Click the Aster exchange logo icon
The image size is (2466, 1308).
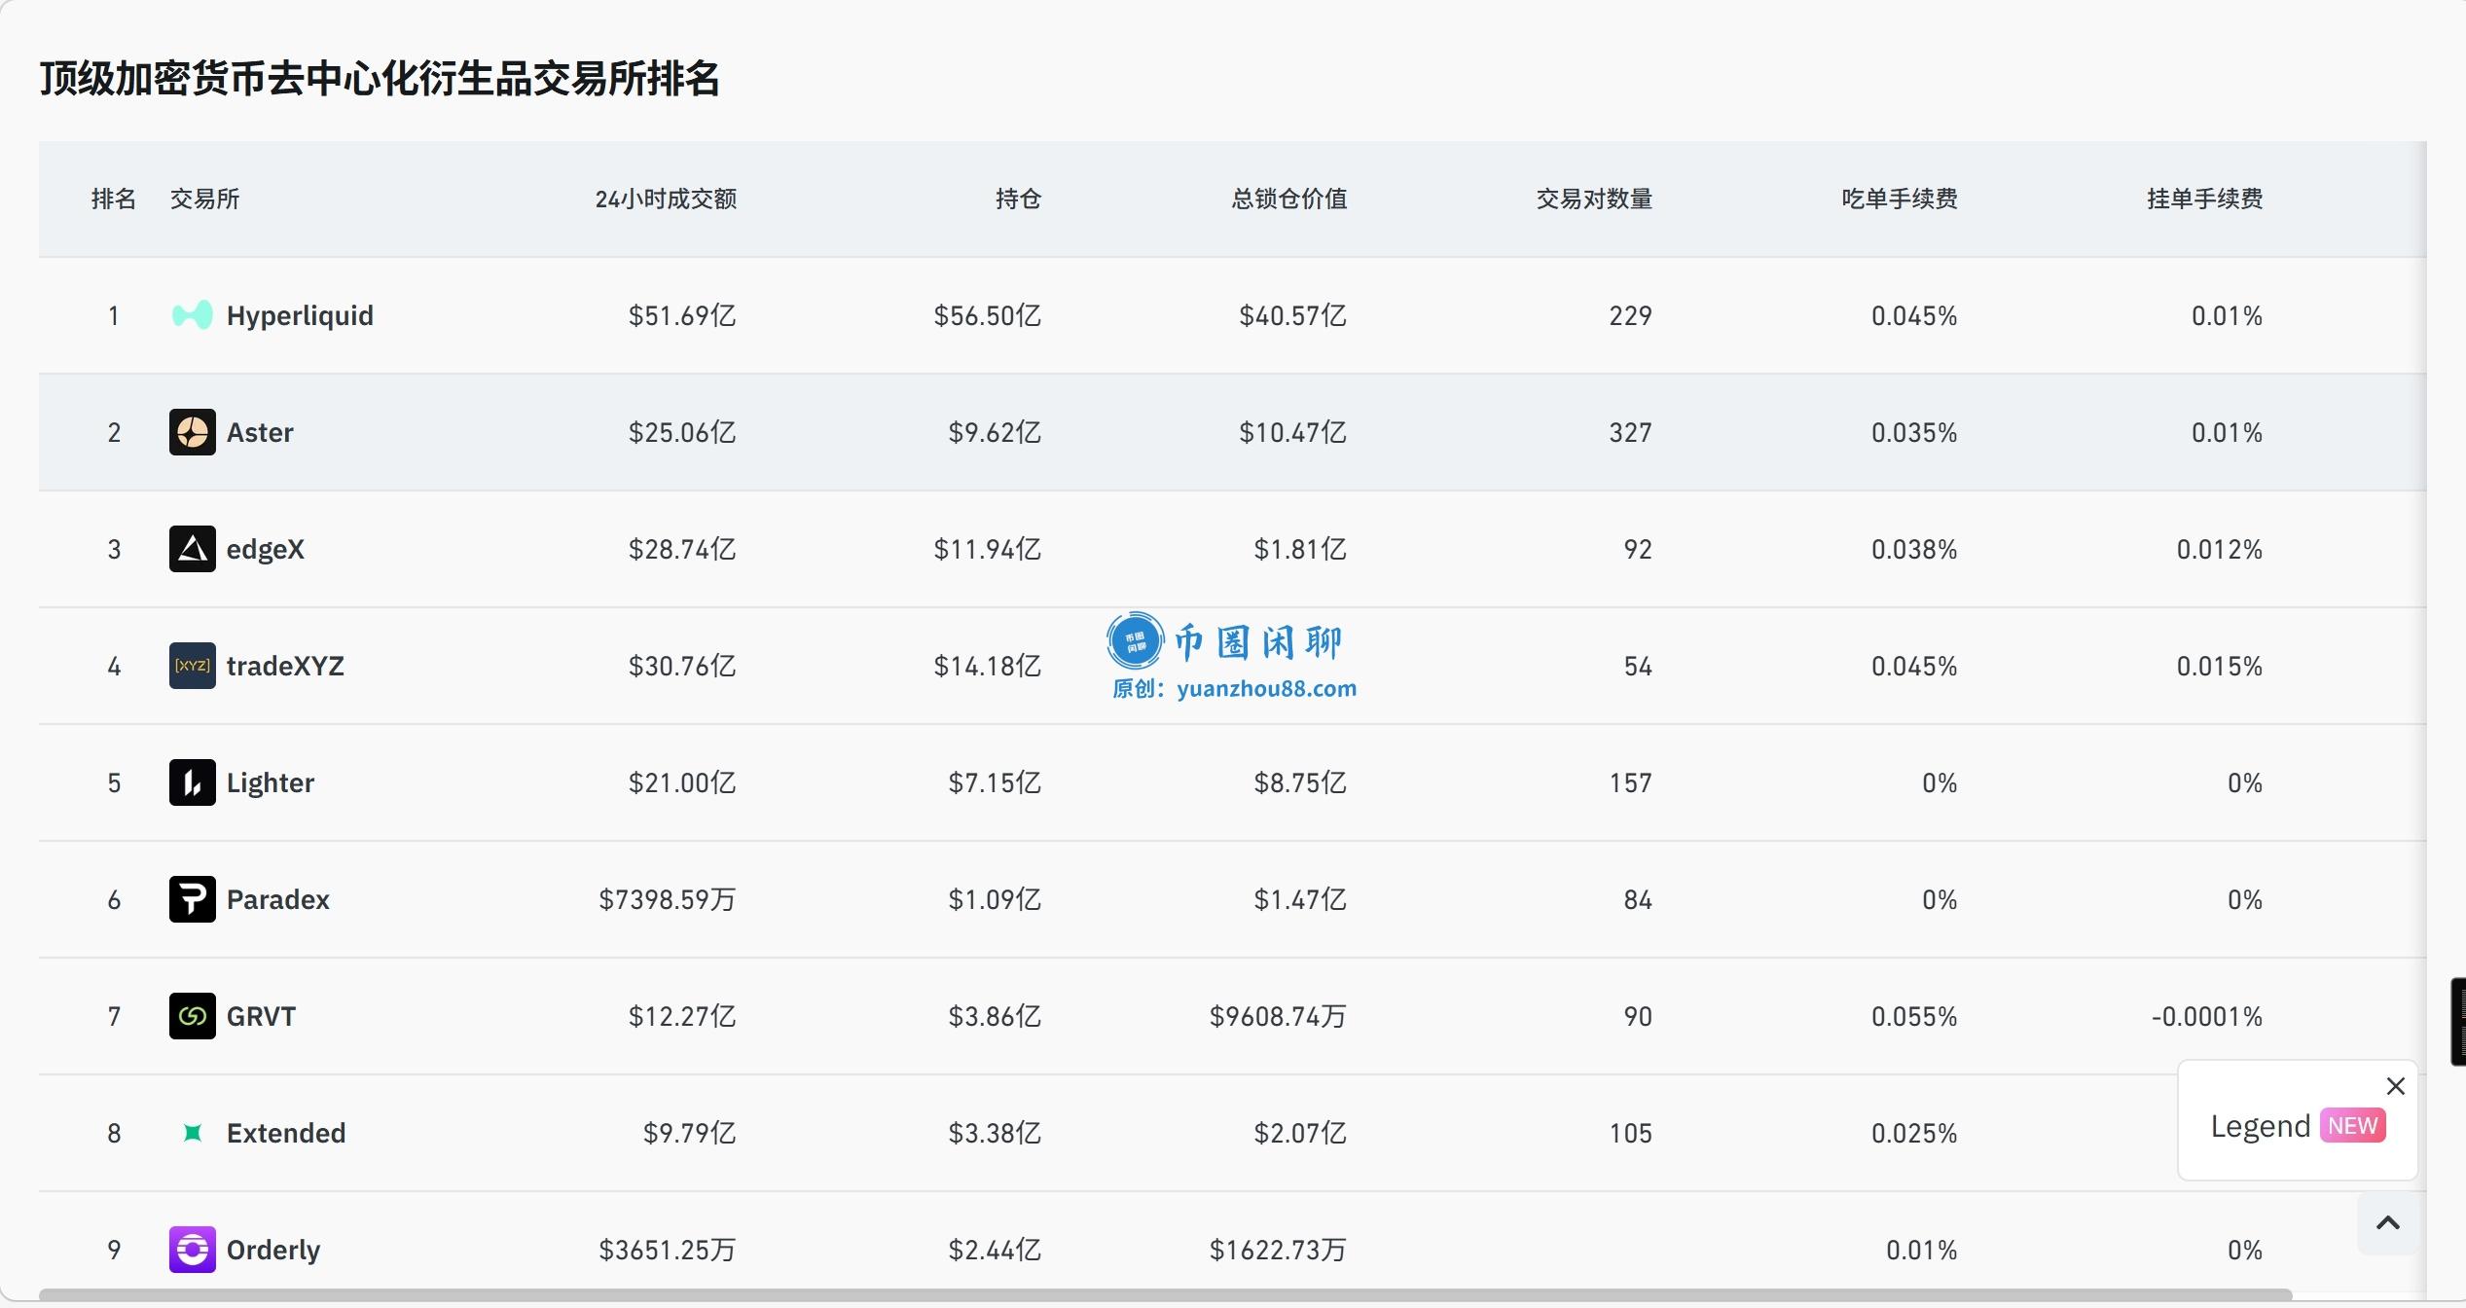pyautogui.click(x=192, y=432)
